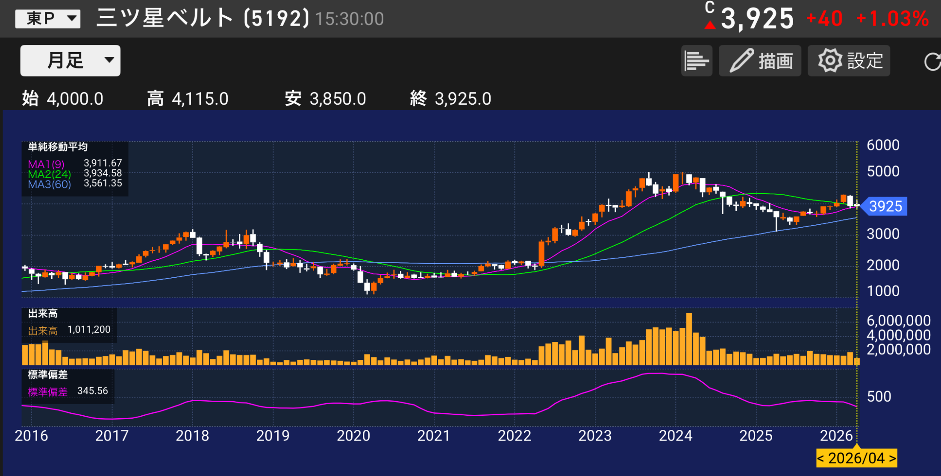Click the 3,925 current price in header
The width and height of the screenshot is (941, 476).
(x=757, y=19)
